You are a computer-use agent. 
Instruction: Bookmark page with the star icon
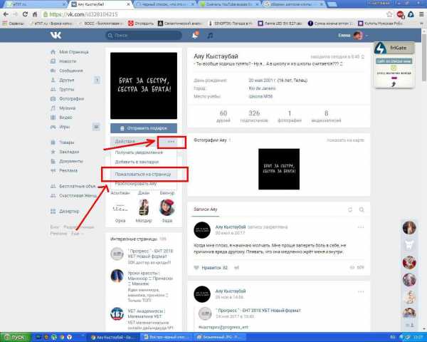(389, 14)
